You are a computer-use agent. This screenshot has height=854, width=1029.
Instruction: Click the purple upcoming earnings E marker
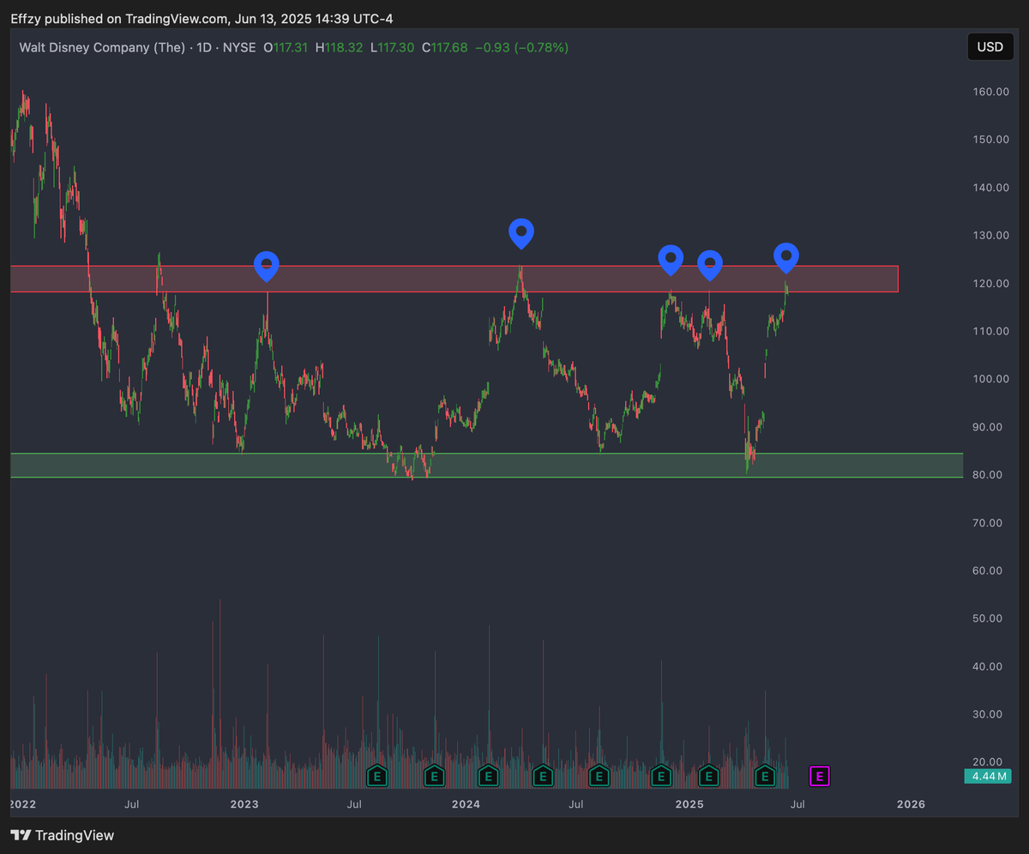tap(820, 777)
